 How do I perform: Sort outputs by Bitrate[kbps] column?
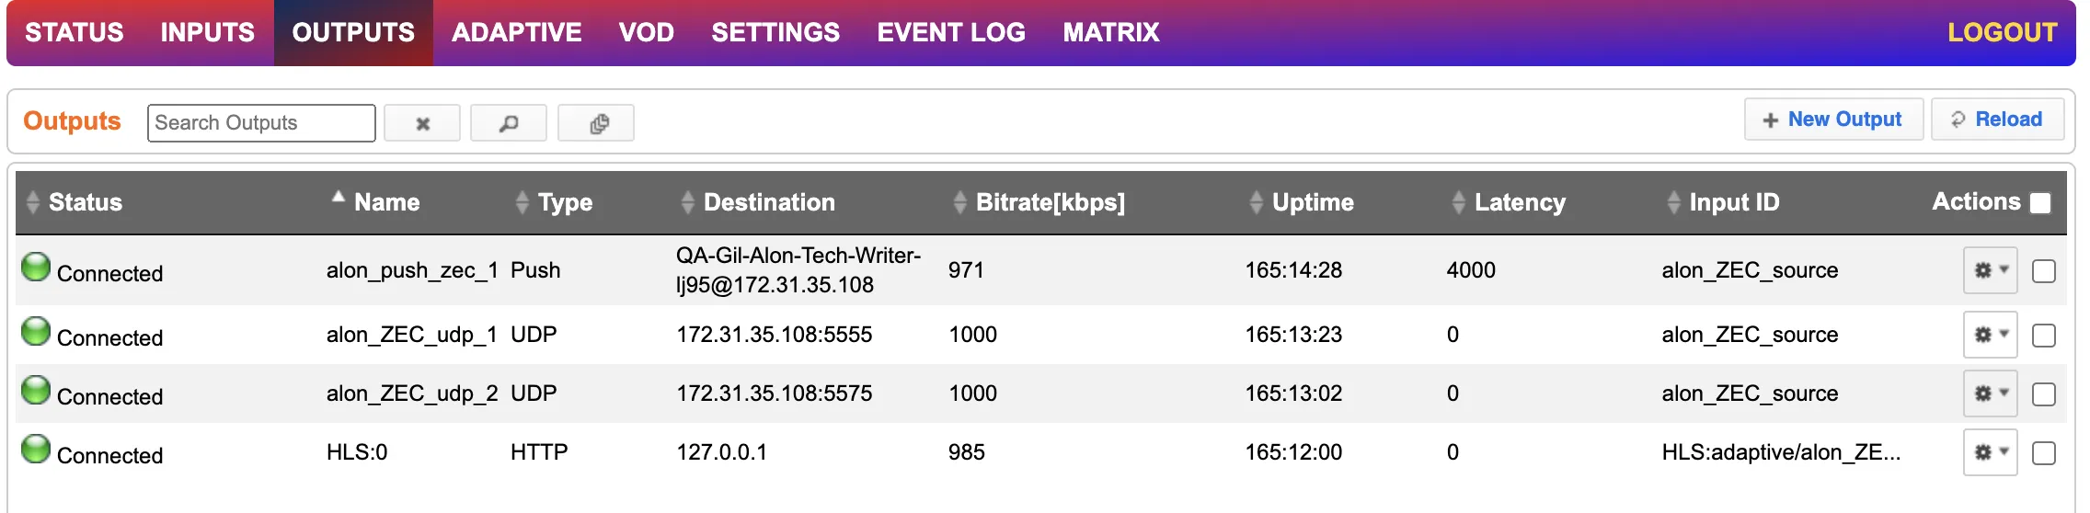(x=1051, y=202)
